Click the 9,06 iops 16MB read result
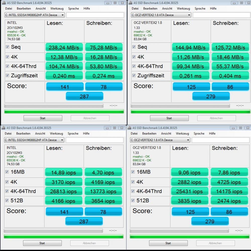The image size is (251, 251). (x=189, y=172)
